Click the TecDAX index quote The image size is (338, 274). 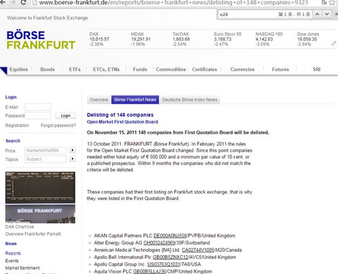(x=181, y=39)
